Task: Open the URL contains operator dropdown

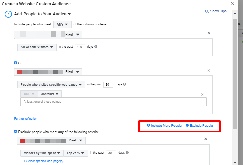Action: pyautogui.click(x=50, y=94)
